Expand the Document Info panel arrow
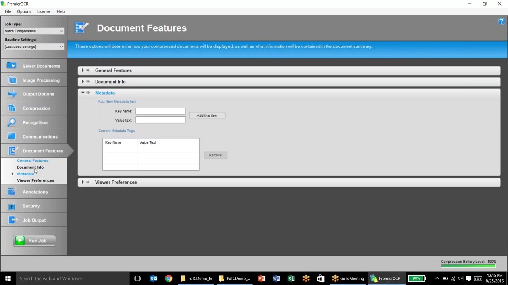 point(83,82)
